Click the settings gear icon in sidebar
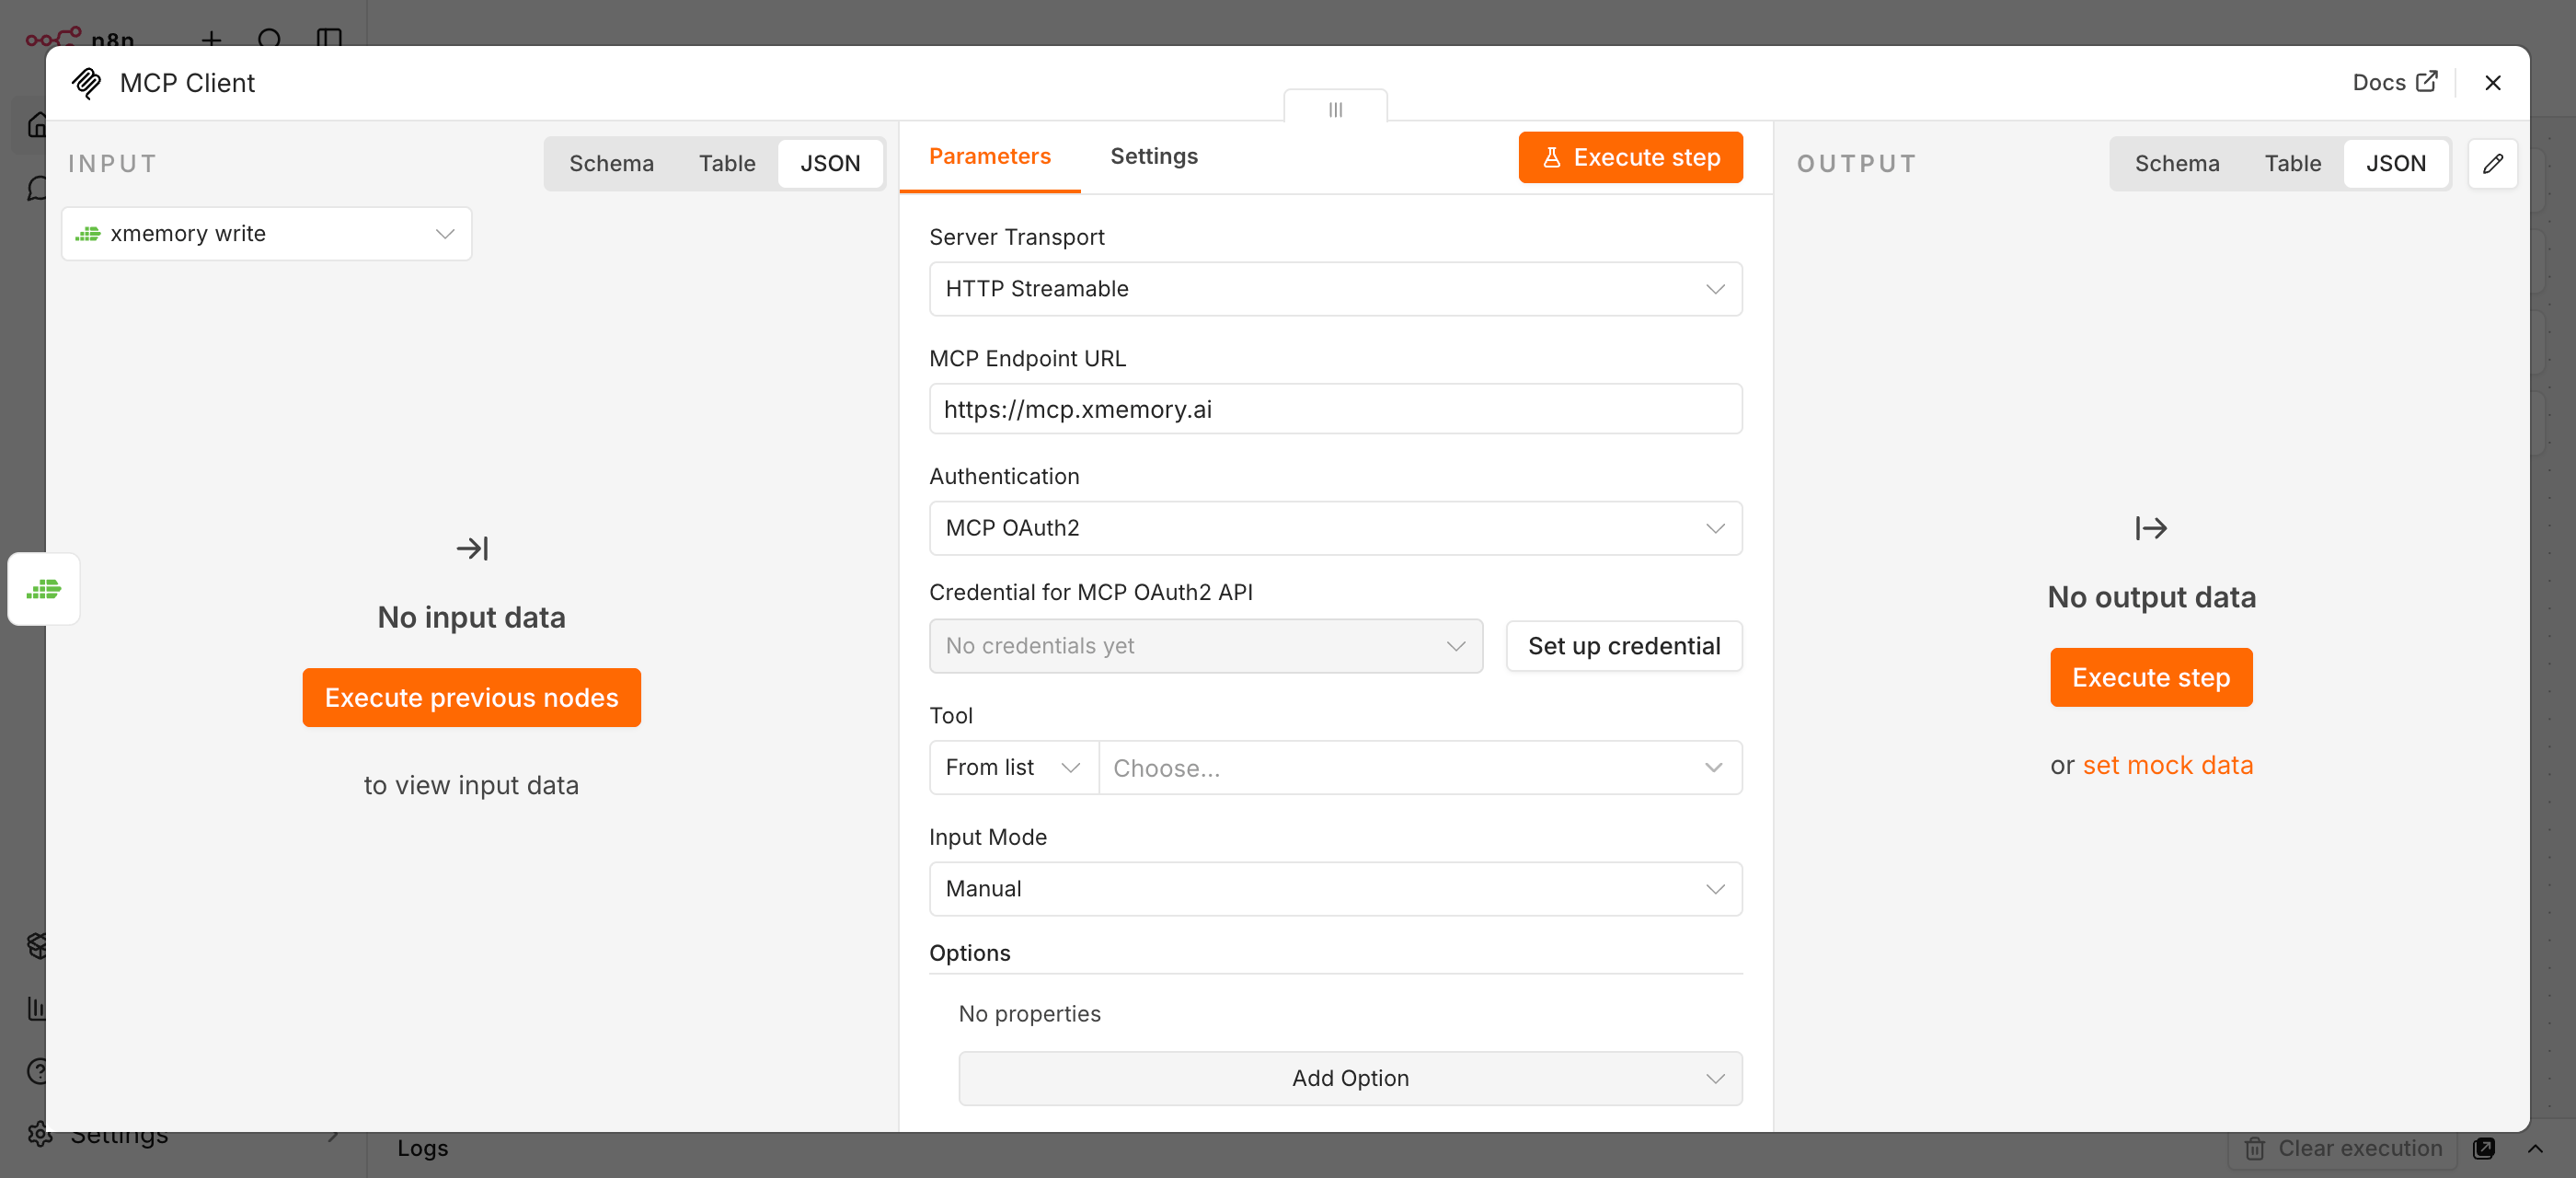Viewport: 2576px width, 1178px height. click(39, 1134)
